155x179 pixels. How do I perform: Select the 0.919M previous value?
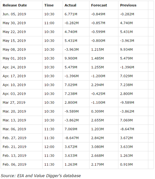click(x=126, y=164)
